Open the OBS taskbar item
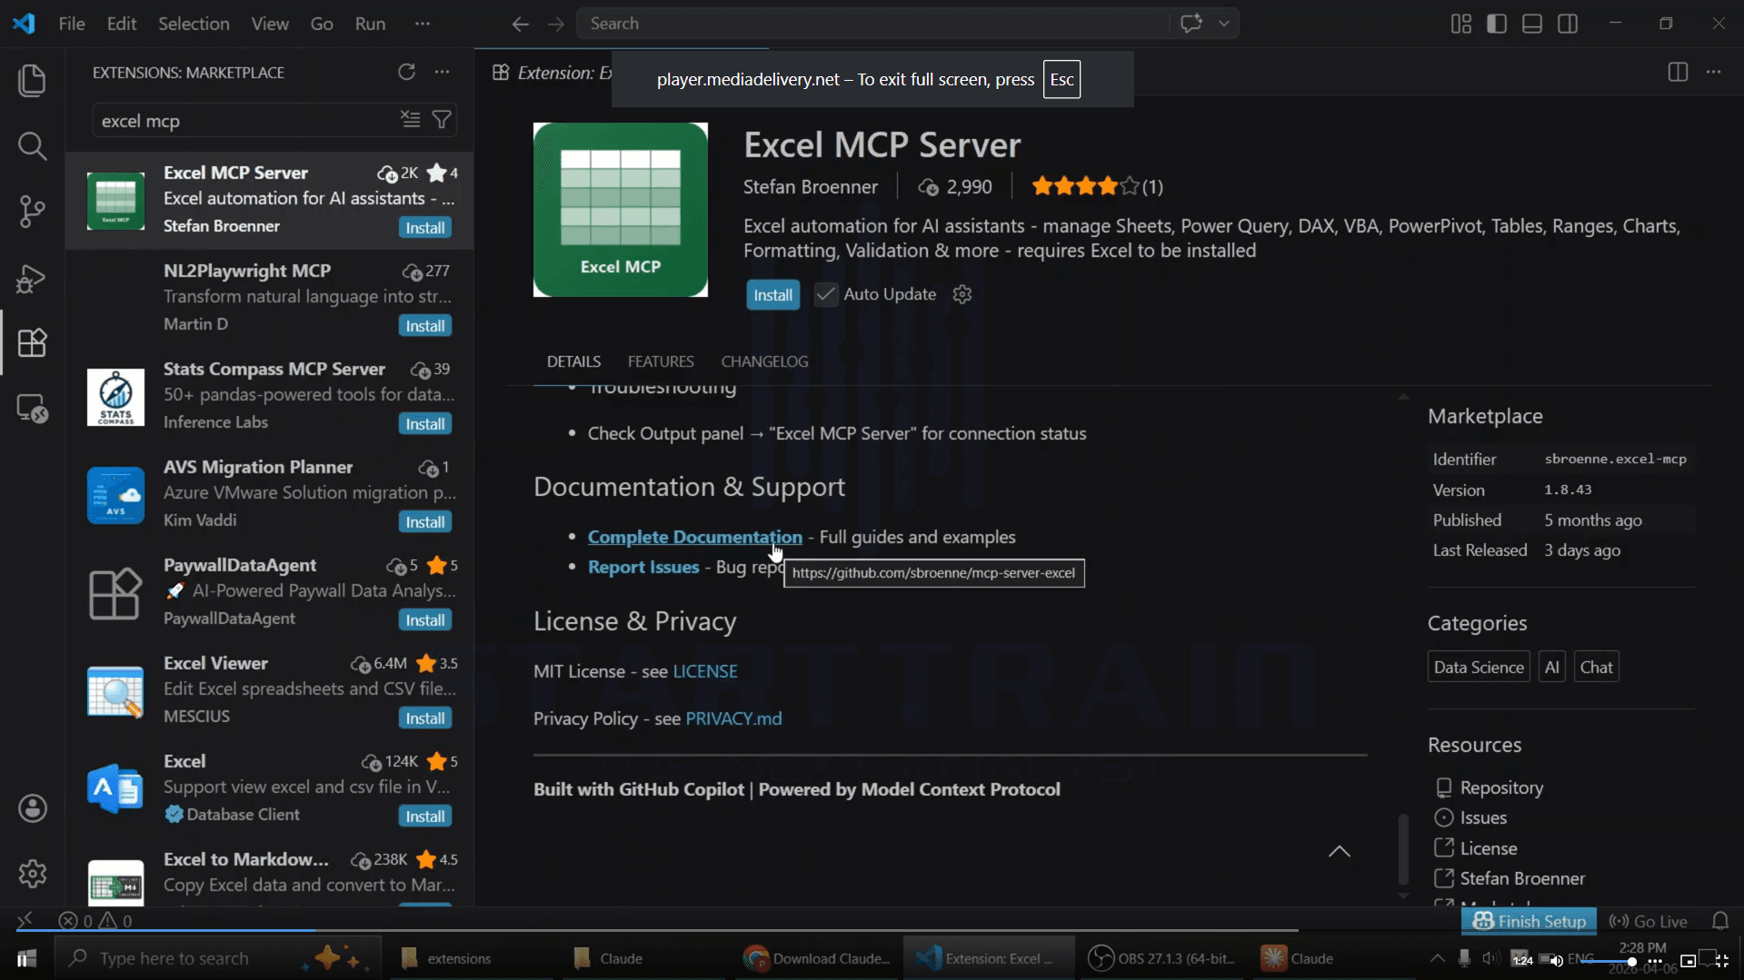1744x980 pixels. coord(1161,958)
